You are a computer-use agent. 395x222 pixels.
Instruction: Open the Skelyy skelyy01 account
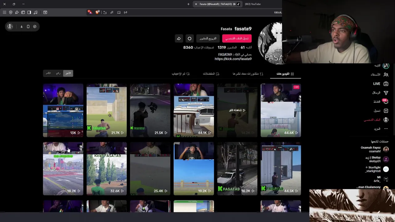click(376, 159)
